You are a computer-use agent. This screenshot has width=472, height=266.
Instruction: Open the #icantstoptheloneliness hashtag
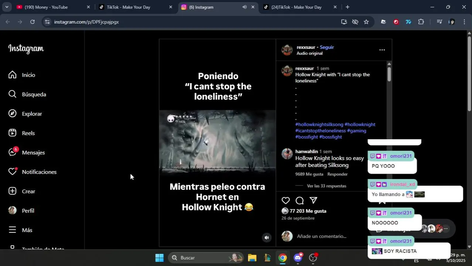[x=321, y=131]
